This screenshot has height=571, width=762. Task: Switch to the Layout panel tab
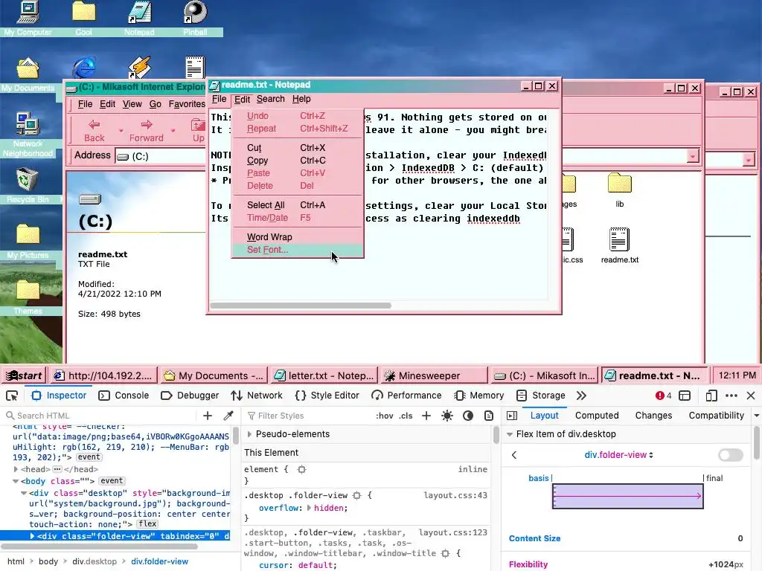tap(544, 416)
